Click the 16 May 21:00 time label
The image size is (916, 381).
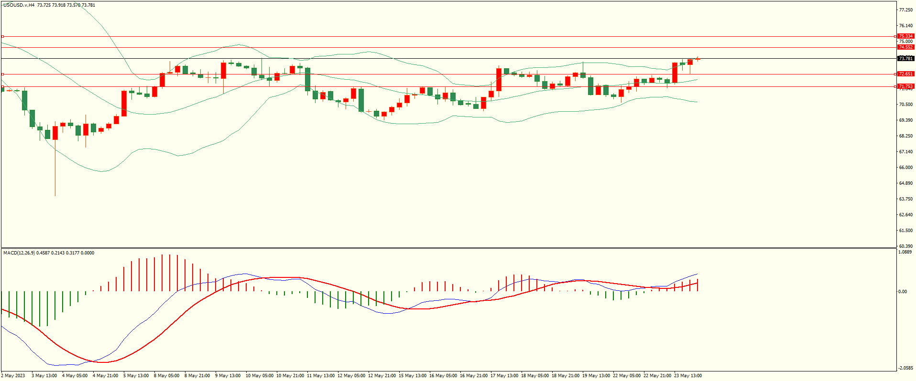pyautogui.click(x=474, y=376)
